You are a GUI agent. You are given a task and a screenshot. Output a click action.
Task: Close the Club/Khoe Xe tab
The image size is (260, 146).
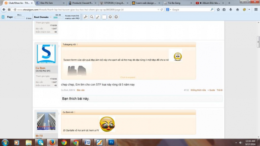[32, 3]
